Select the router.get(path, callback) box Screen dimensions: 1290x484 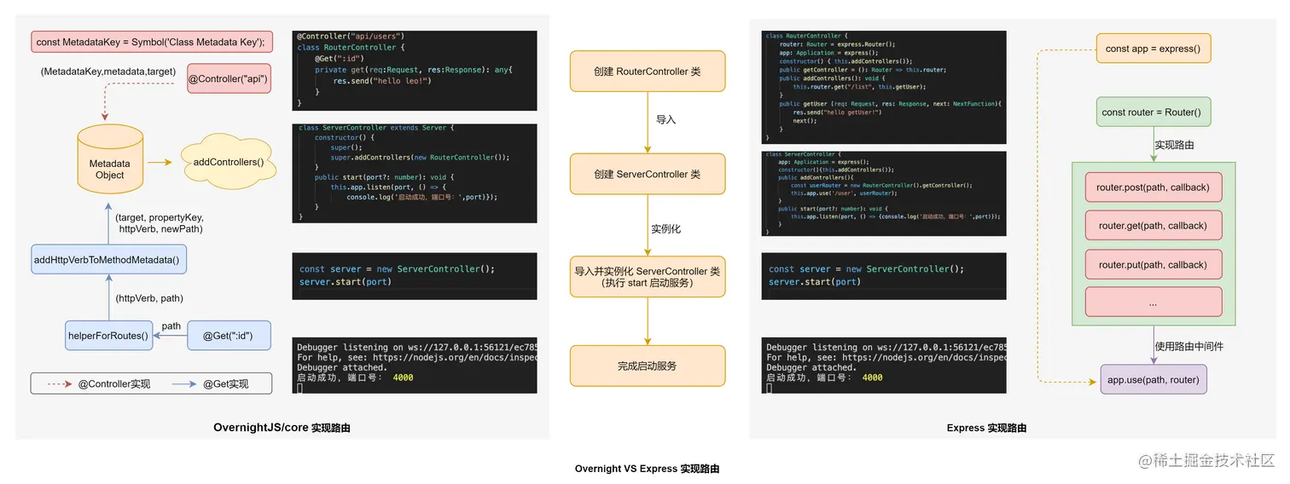(x=1153, y=226)
